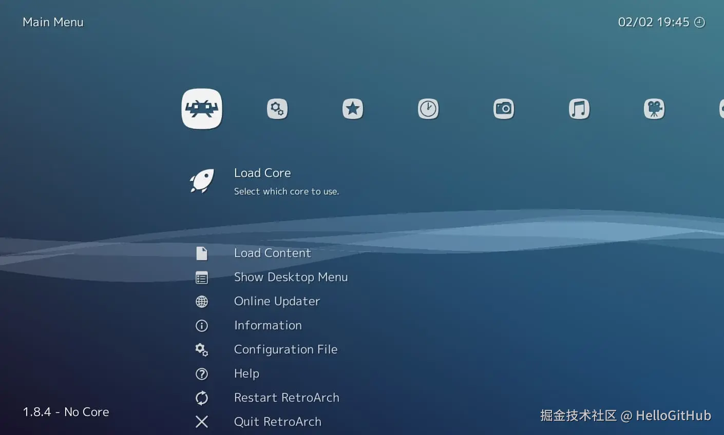
Task: Click the clock icon next to the time
Action: tap(699, 22)
